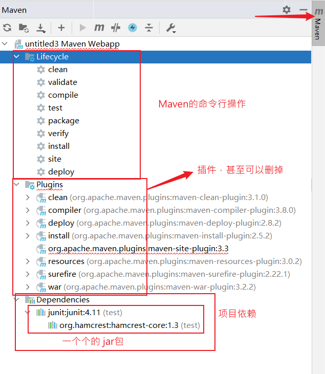Collapse the untitled3 Maven Webapp project node
This screenshot has width=325, height=374.
[x=5, y=43]
